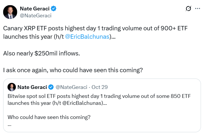The height and width of the screenshot is (136, 205).
Task: Click the @NateGeraci handle under the top name
Action: click(x=35, y=16)
